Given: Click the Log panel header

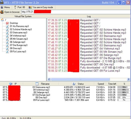Looking at the screenshot, I should click(89, 16).
